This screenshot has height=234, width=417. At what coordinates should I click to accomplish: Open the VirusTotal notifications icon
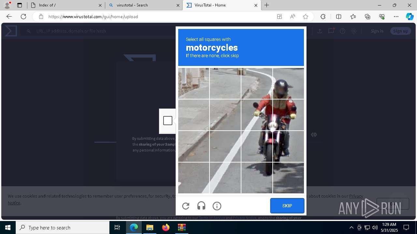click(x=331, y=31)
